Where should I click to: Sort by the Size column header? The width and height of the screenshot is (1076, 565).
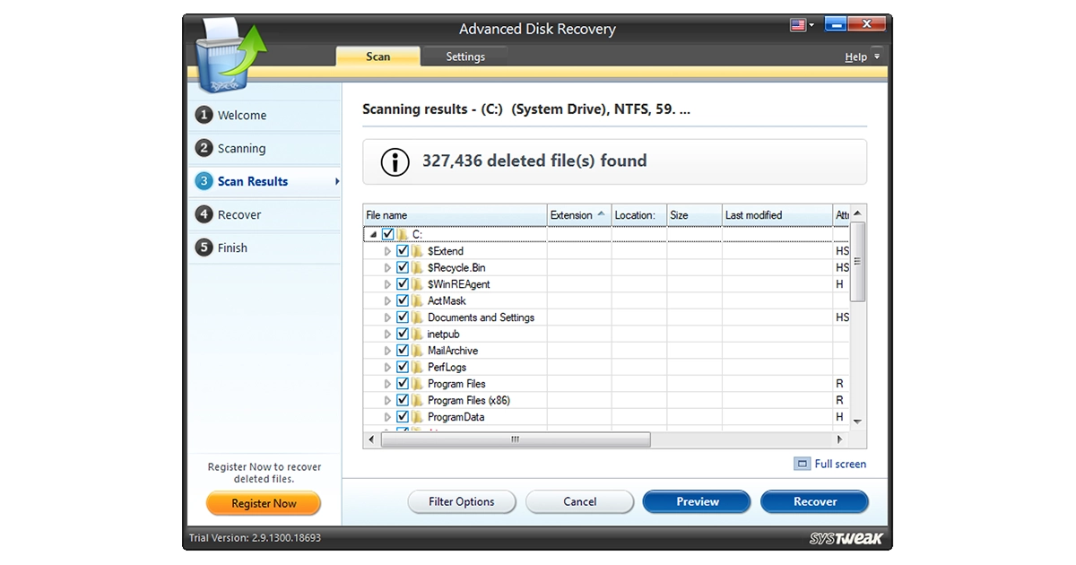click(694, 215)
